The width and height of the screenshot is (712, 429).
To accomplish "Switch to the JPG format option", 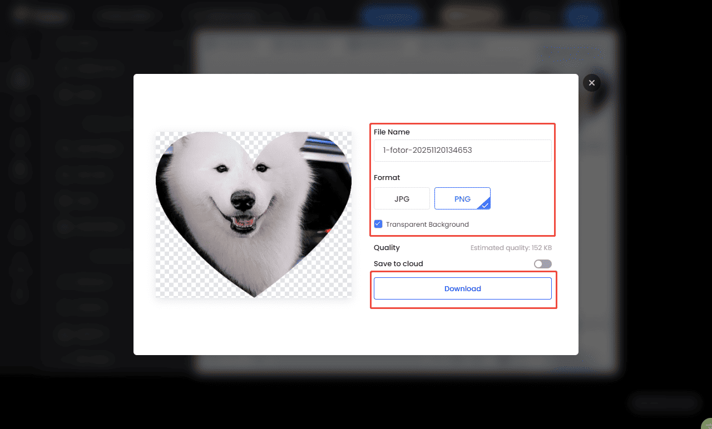I will pos(402,198).
